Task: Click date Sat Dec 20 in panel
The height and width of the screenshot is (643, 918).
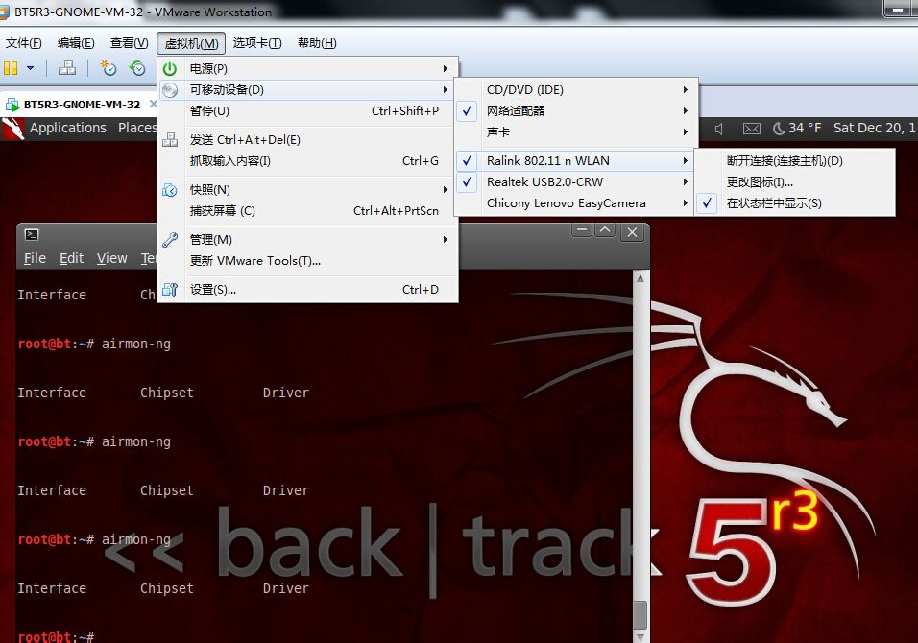Action: [875, 129]
